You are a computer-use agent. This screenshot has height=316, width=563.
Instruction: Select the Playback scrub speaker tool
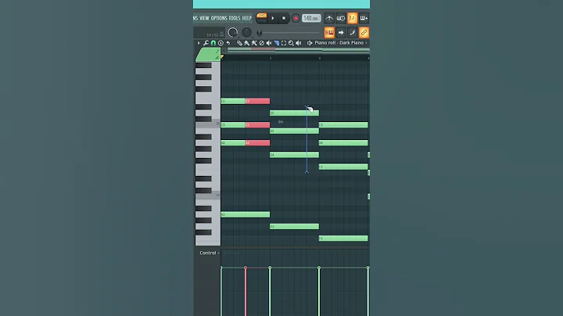pos(299,43)
